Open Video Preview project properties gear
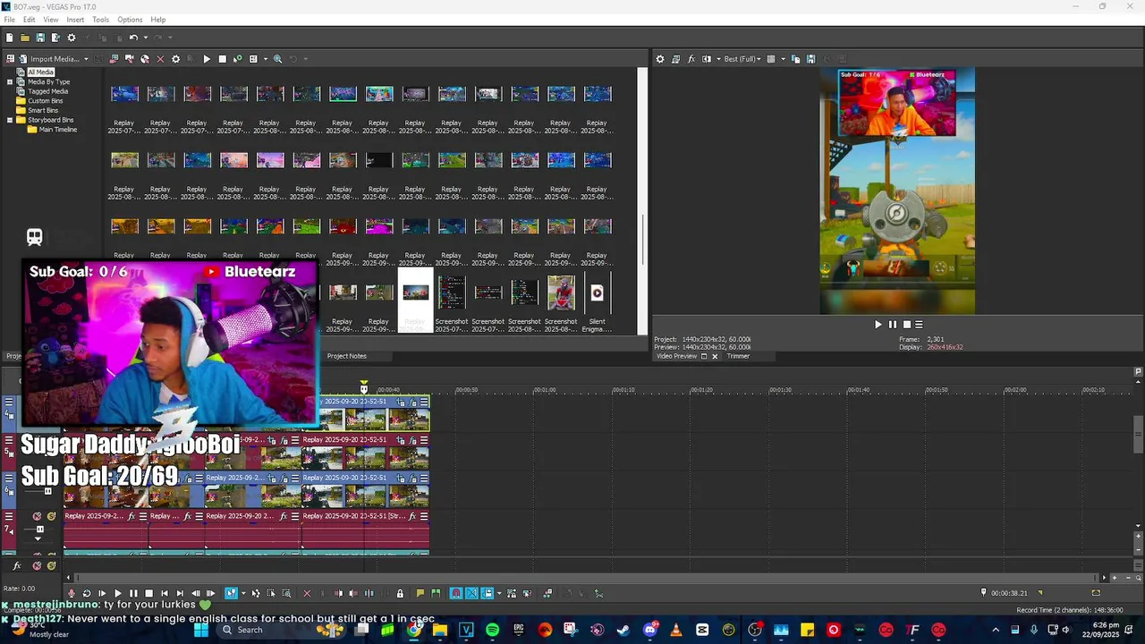The image size is (1145, 644). [x=660, y=59]
